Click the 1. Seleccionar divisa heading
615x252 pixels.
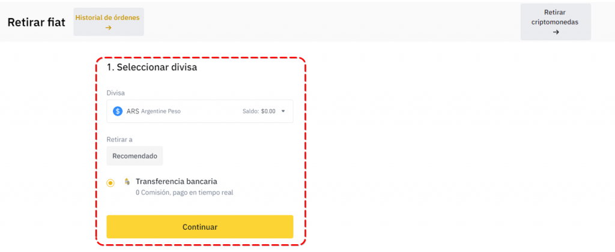click(x=152, y=68)
